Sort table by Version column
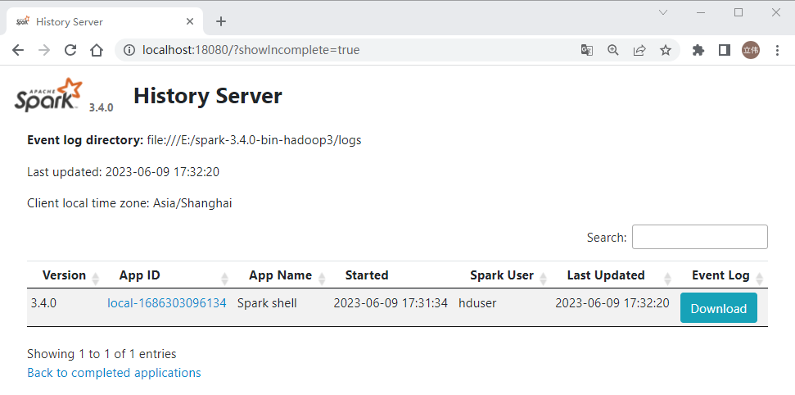The height and width of the screenshot is (395, 795). (x=64, y=275)
